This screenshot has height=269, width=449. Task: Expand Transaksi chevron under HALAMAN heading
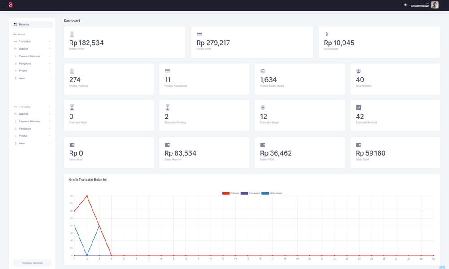[x=50, y=42]
